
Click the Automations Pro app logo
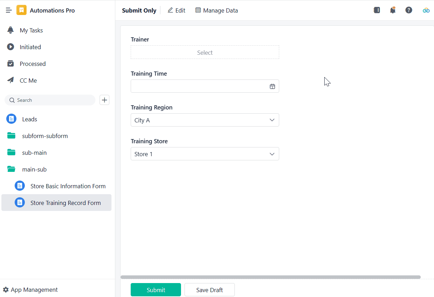click(21, 10)
